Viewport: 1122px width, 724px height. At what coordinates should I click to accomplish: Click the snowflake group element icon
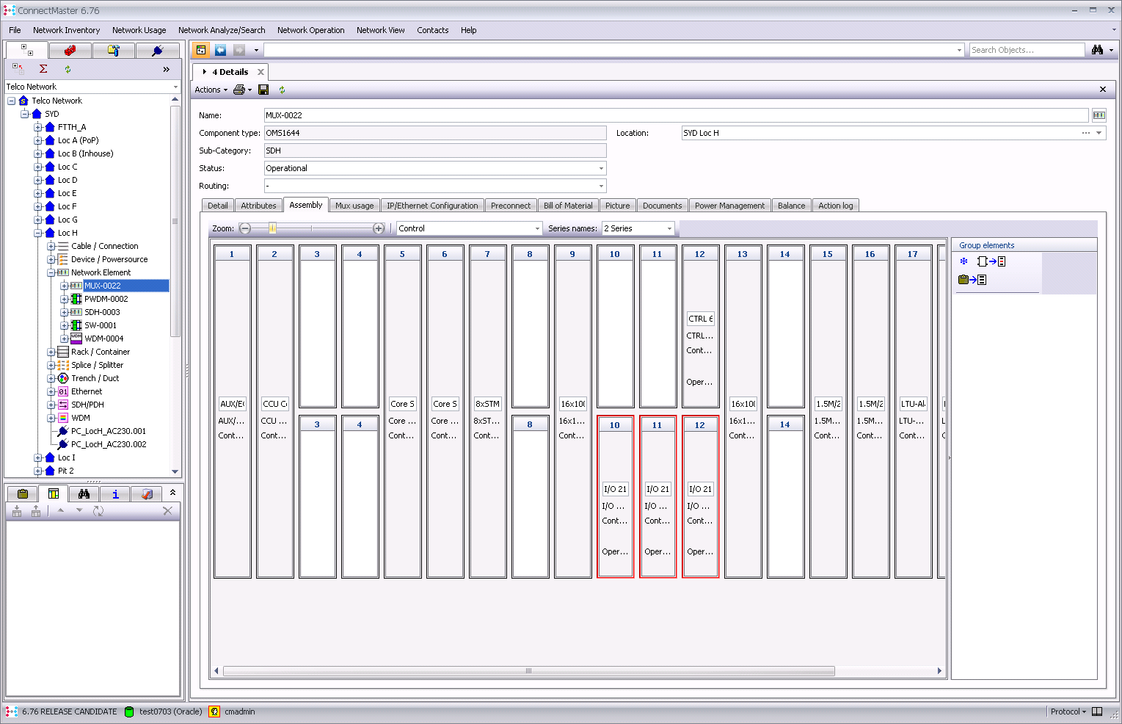pyautogui.click(x=963, y=261)
